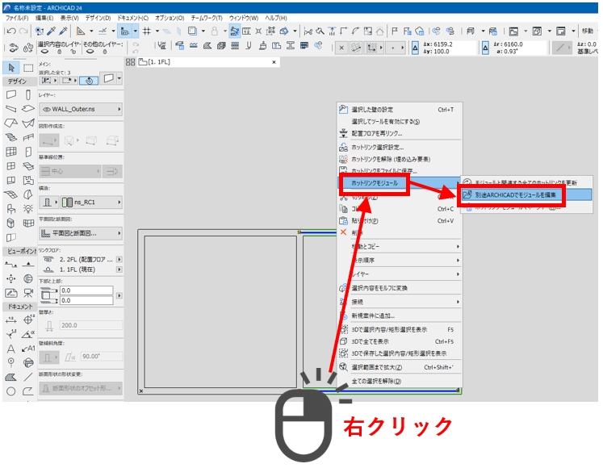Open the 平面図と断面図 settings dropdown
Screen dimensions: 603x468
pos(81,233)
